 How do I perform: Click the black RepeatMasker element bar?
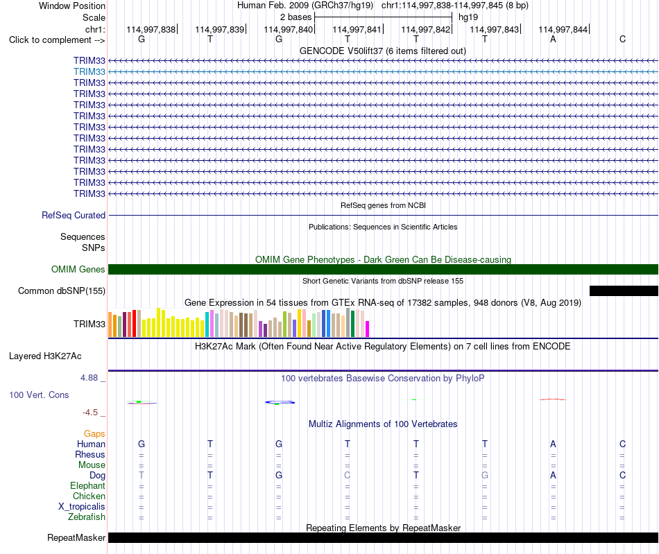coord(383,537)
